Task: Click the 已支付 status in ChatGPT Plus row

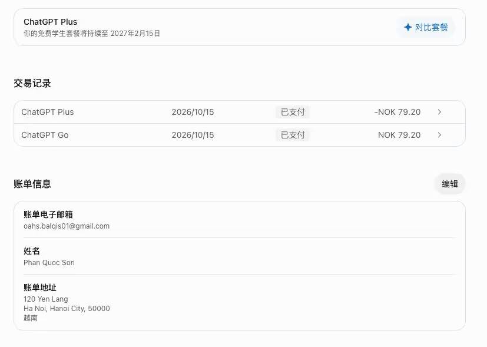Action: [x=293, y=112]
